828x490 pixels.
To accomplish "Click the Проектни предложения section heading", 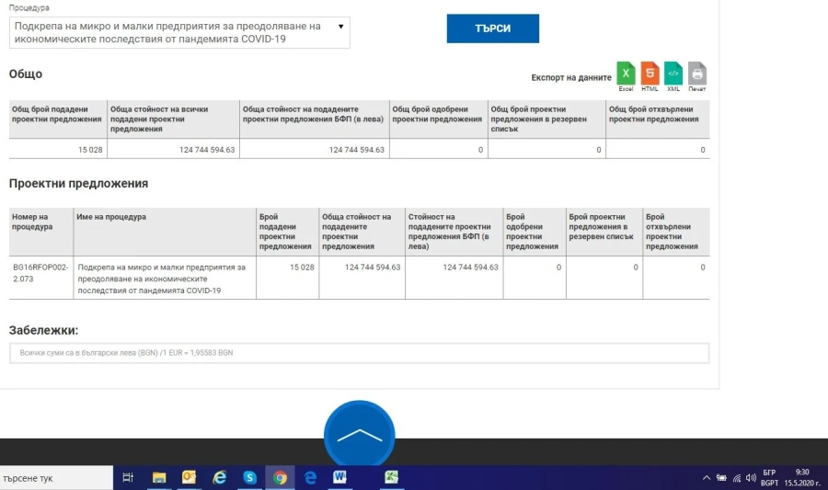I will click(79, 184).
